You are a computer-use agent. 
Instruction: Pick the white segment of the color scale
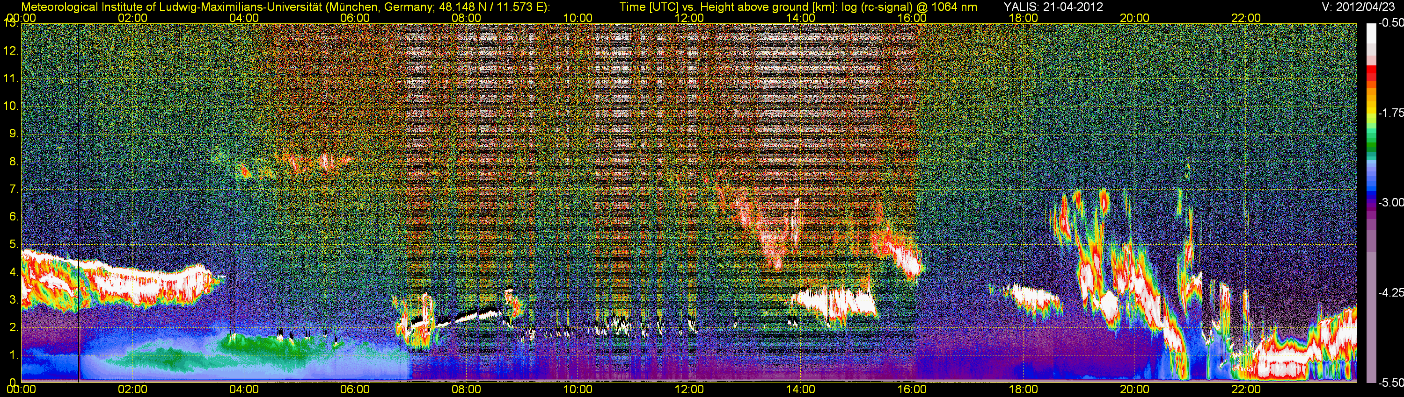click(x=1371, y=34)
